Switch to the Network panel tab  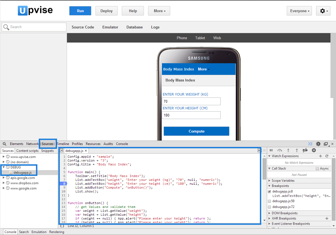pyautogui.click(x=32, y=144)
